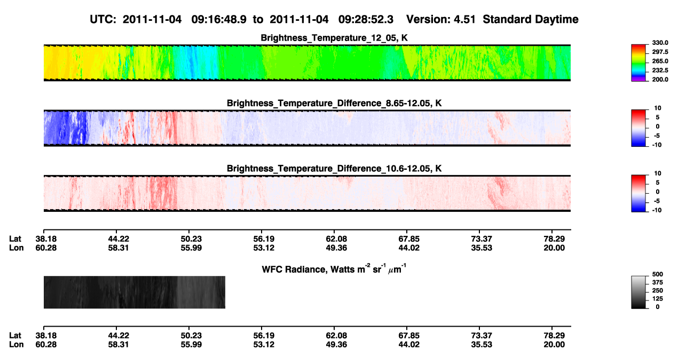Click latitude '78.29' under the 10.6-12.05 plot

click(554, 239)
